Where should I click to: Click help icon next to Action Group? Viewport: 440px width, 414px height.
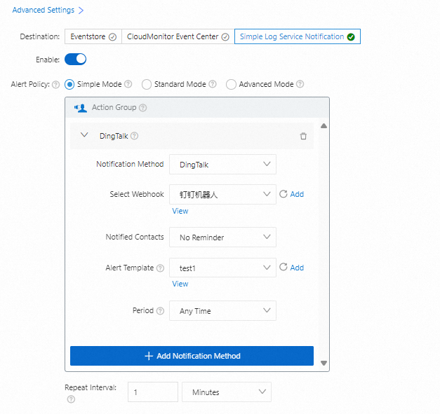(143, 108)
